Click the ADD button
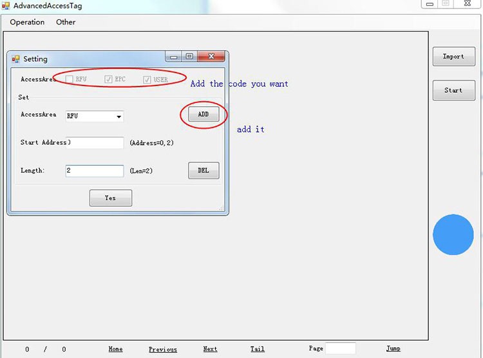The height and width of the screenshot is (358, 483). click(x=204, y=115)
